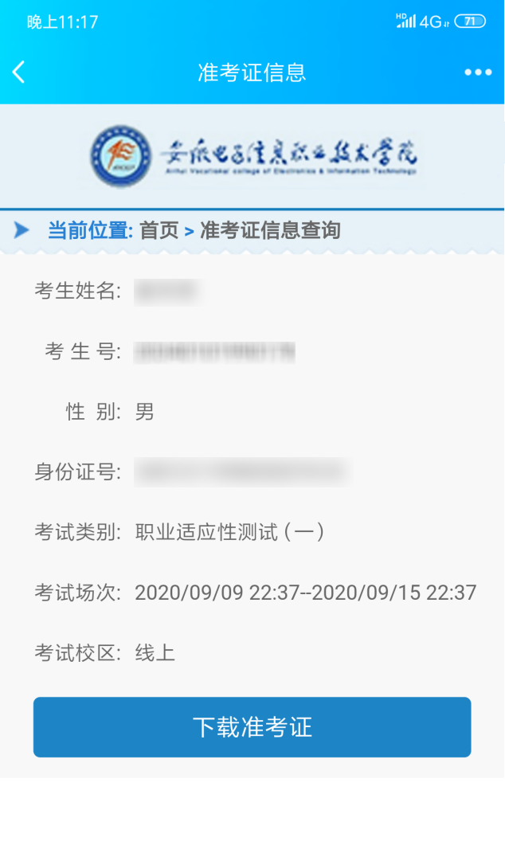
Task: Tap the blurred 考生号 number field
Action: pyautogui.click(x=214, y=352)
